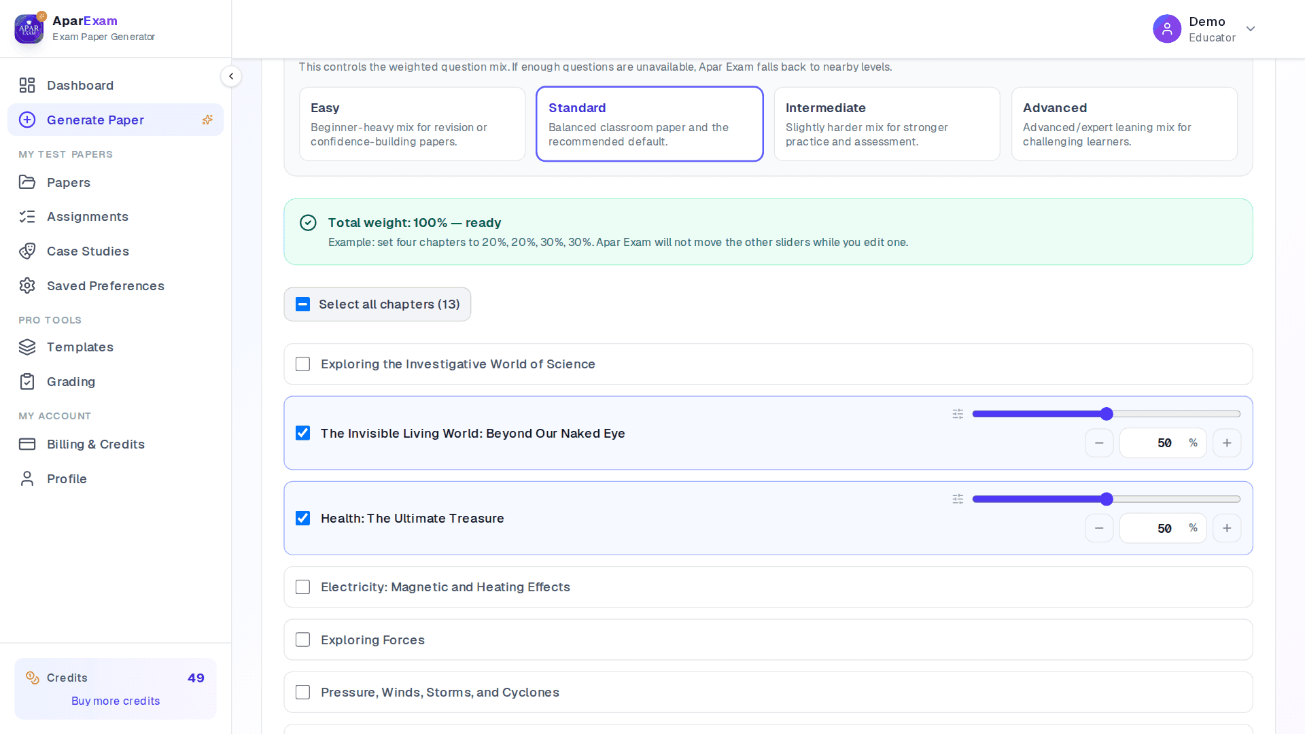This screenshot has height=734, width=1305.
Task: Click the Invisible Living World weight slider
Action: tap(1106, 414)
